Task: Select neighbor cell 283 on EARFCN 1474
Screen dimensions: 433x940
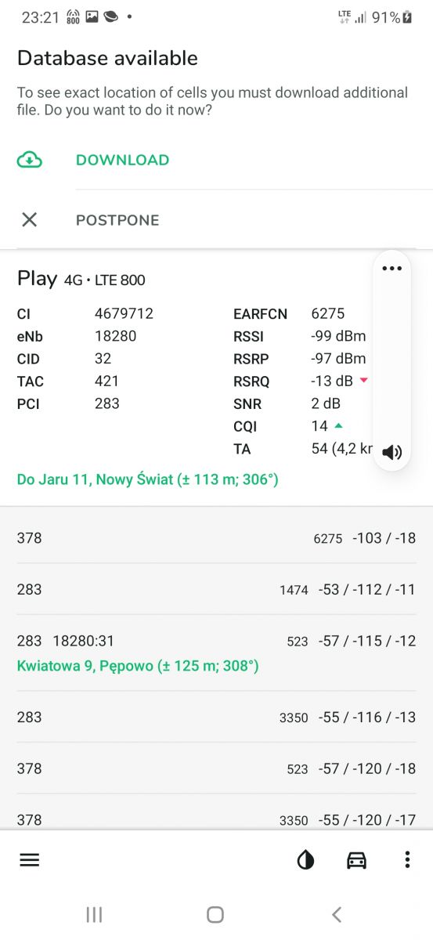Action: pos(216,589)
